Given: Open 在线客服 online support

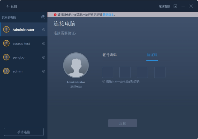Looking at the screenshot, I should coord(164,6).
